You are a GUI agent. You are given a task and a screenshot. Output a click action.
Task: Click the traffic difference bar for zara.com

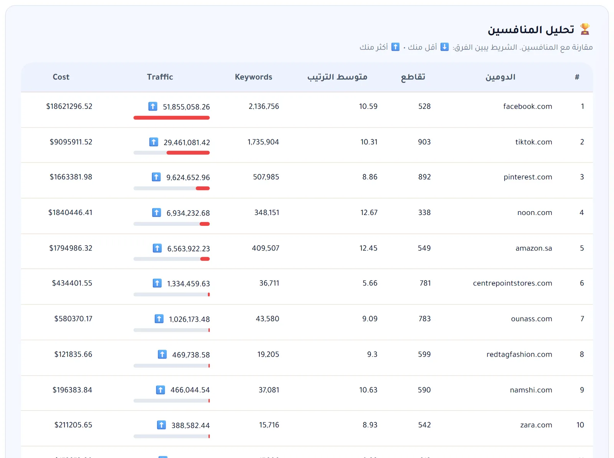click(x=172, y=437)
